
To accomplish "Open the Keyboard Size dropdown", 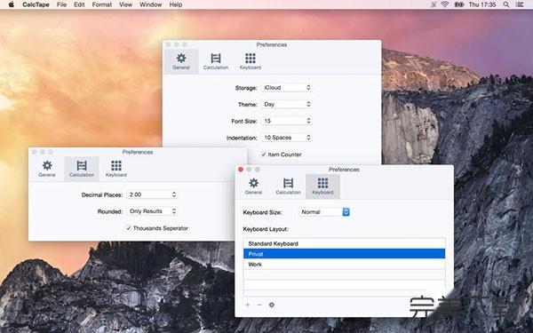I will (x=324, y=212).
